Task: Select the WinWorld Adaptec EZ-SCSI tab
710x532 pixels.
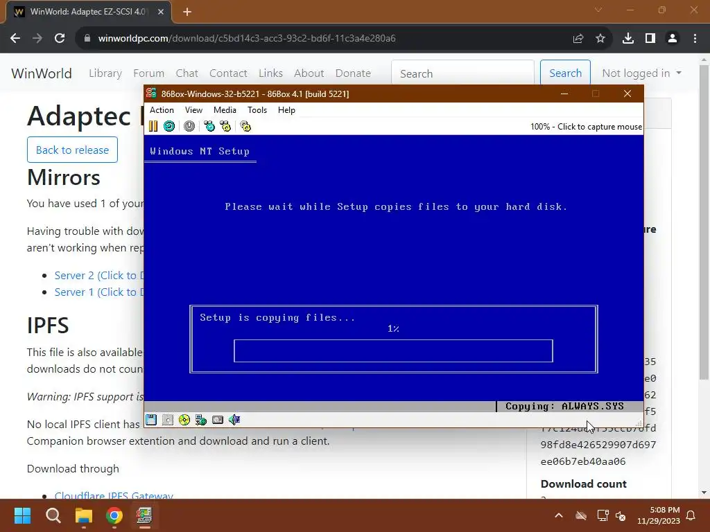Action: point(88,12)
